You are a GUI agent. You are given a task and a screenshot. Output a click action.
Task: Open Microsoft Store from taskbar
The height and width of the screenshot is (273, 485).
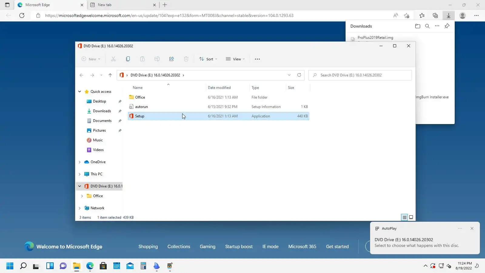(x=103, y=266)
